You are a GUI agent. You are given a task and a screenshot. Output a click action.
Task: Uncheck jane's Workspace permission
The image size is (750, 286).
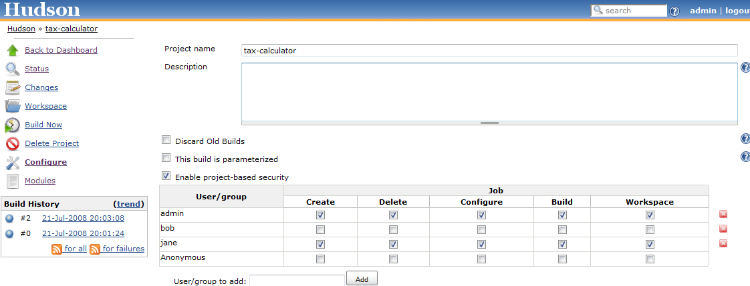650,245
